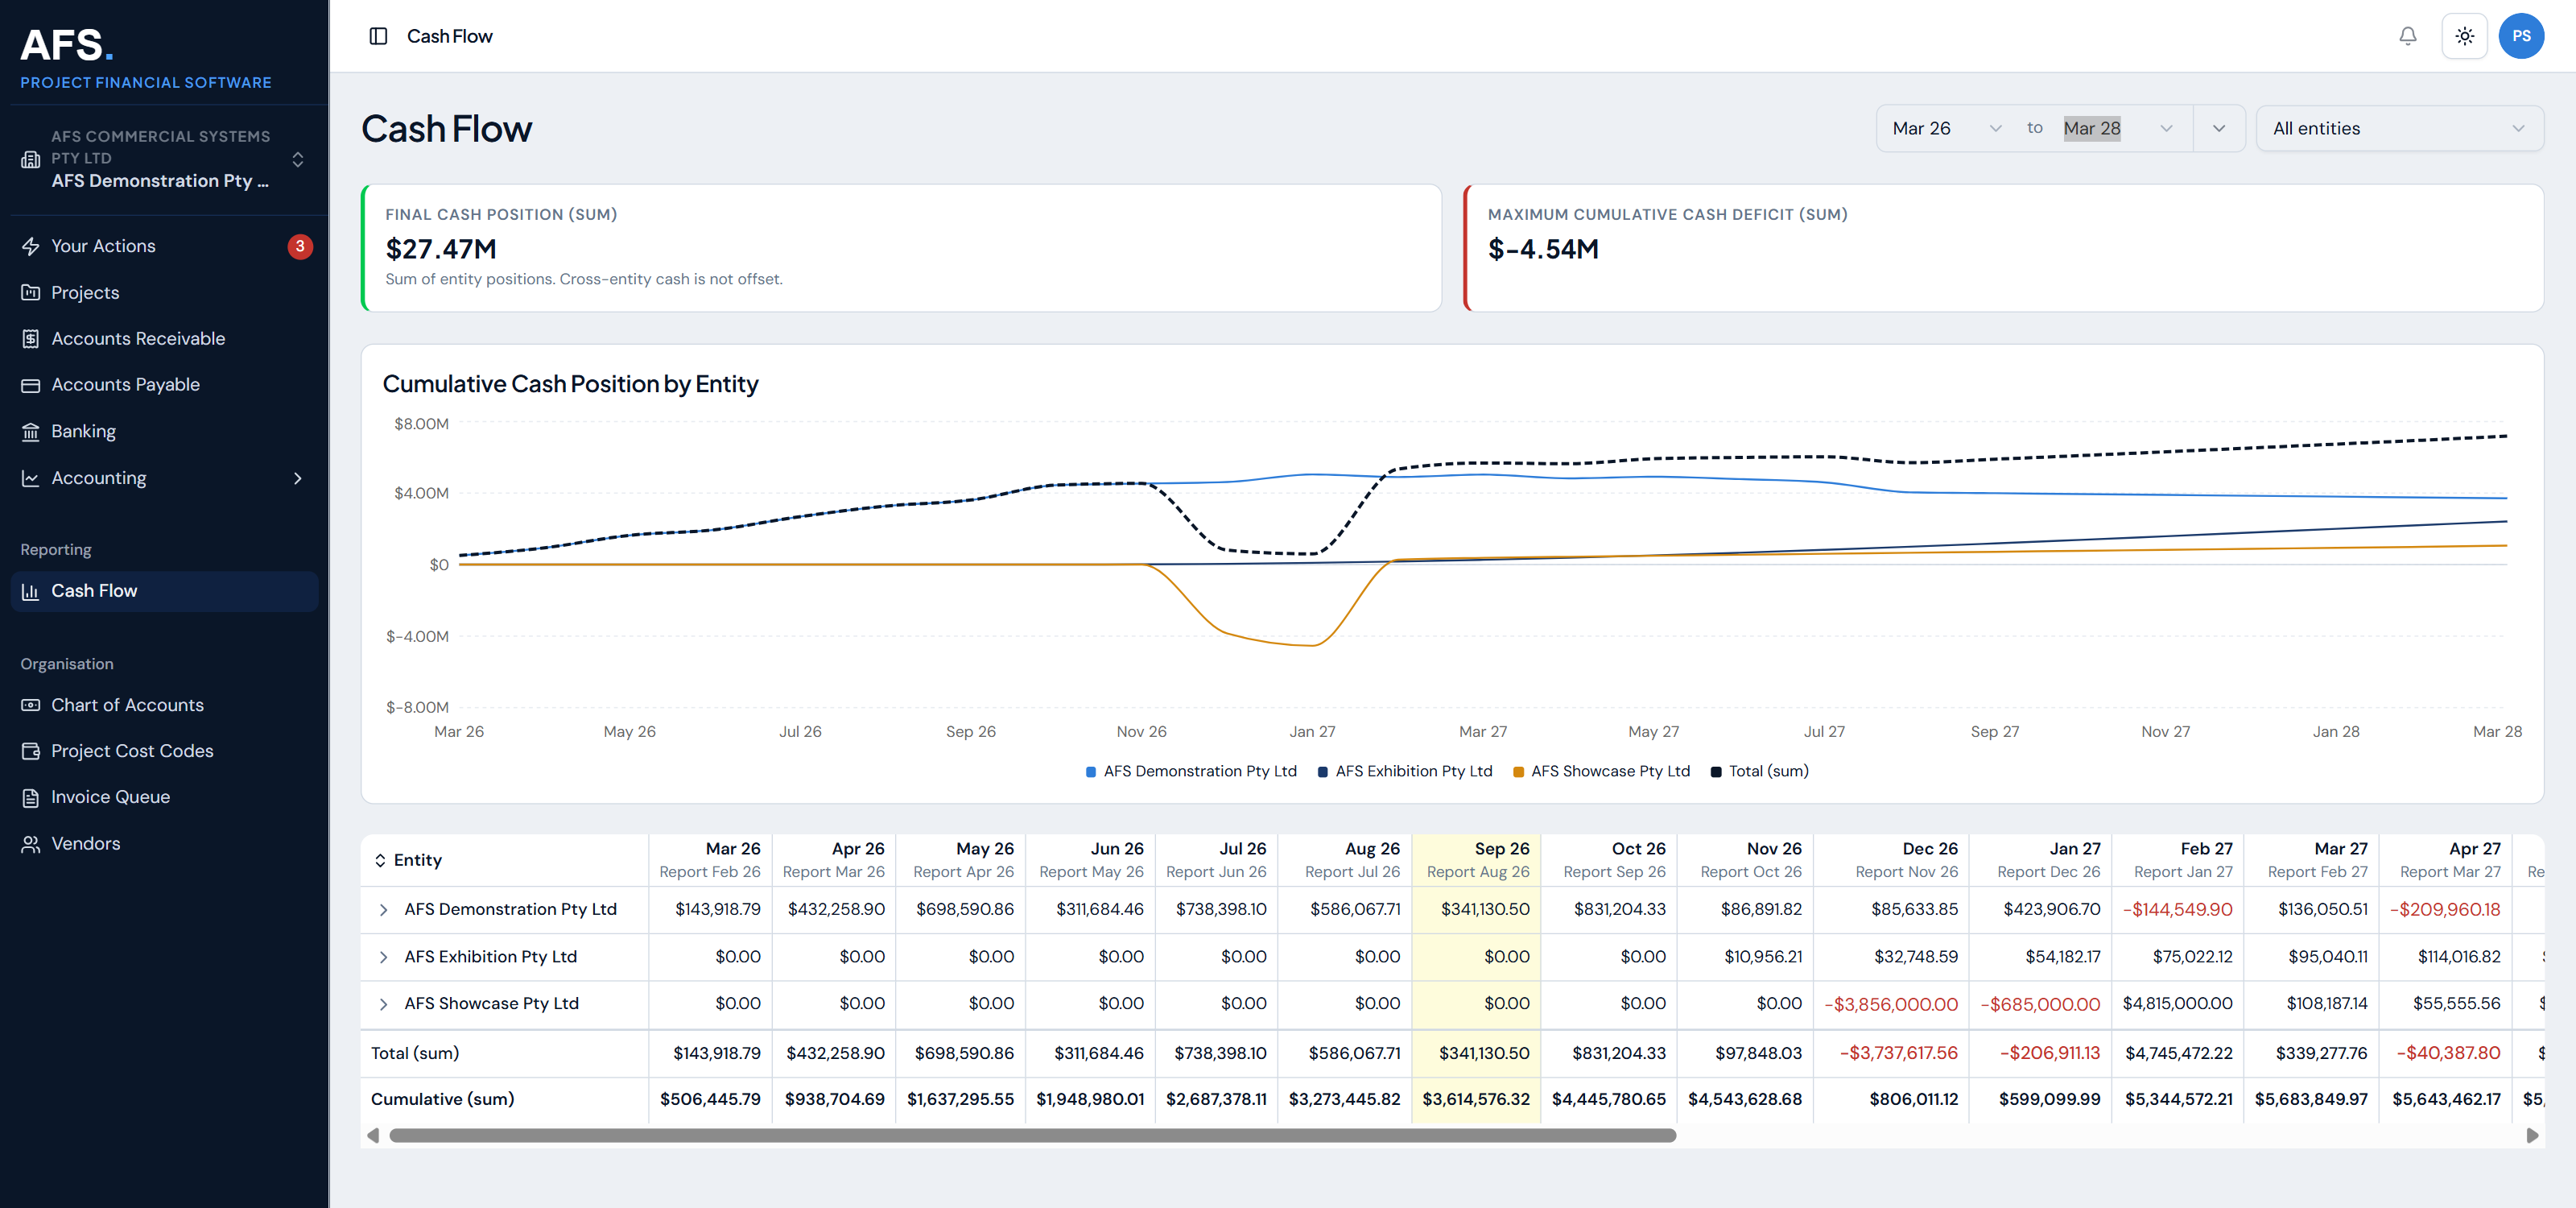Viewport: 2576px width, 1208px height.
Task: Click Showcase cell -$3,856,000.00
Action: 1891,1004
